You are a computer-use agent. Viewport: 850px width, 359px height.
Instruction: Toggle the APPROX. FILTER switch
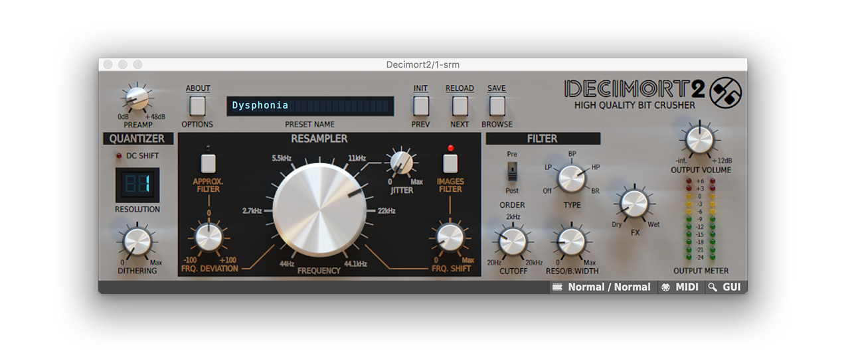point(209,163)
